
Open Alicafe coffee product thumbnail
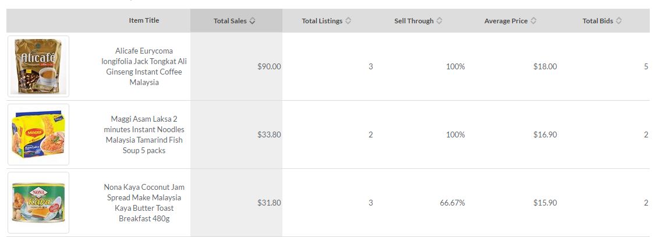pyautogui.click(x=38, y=66)
